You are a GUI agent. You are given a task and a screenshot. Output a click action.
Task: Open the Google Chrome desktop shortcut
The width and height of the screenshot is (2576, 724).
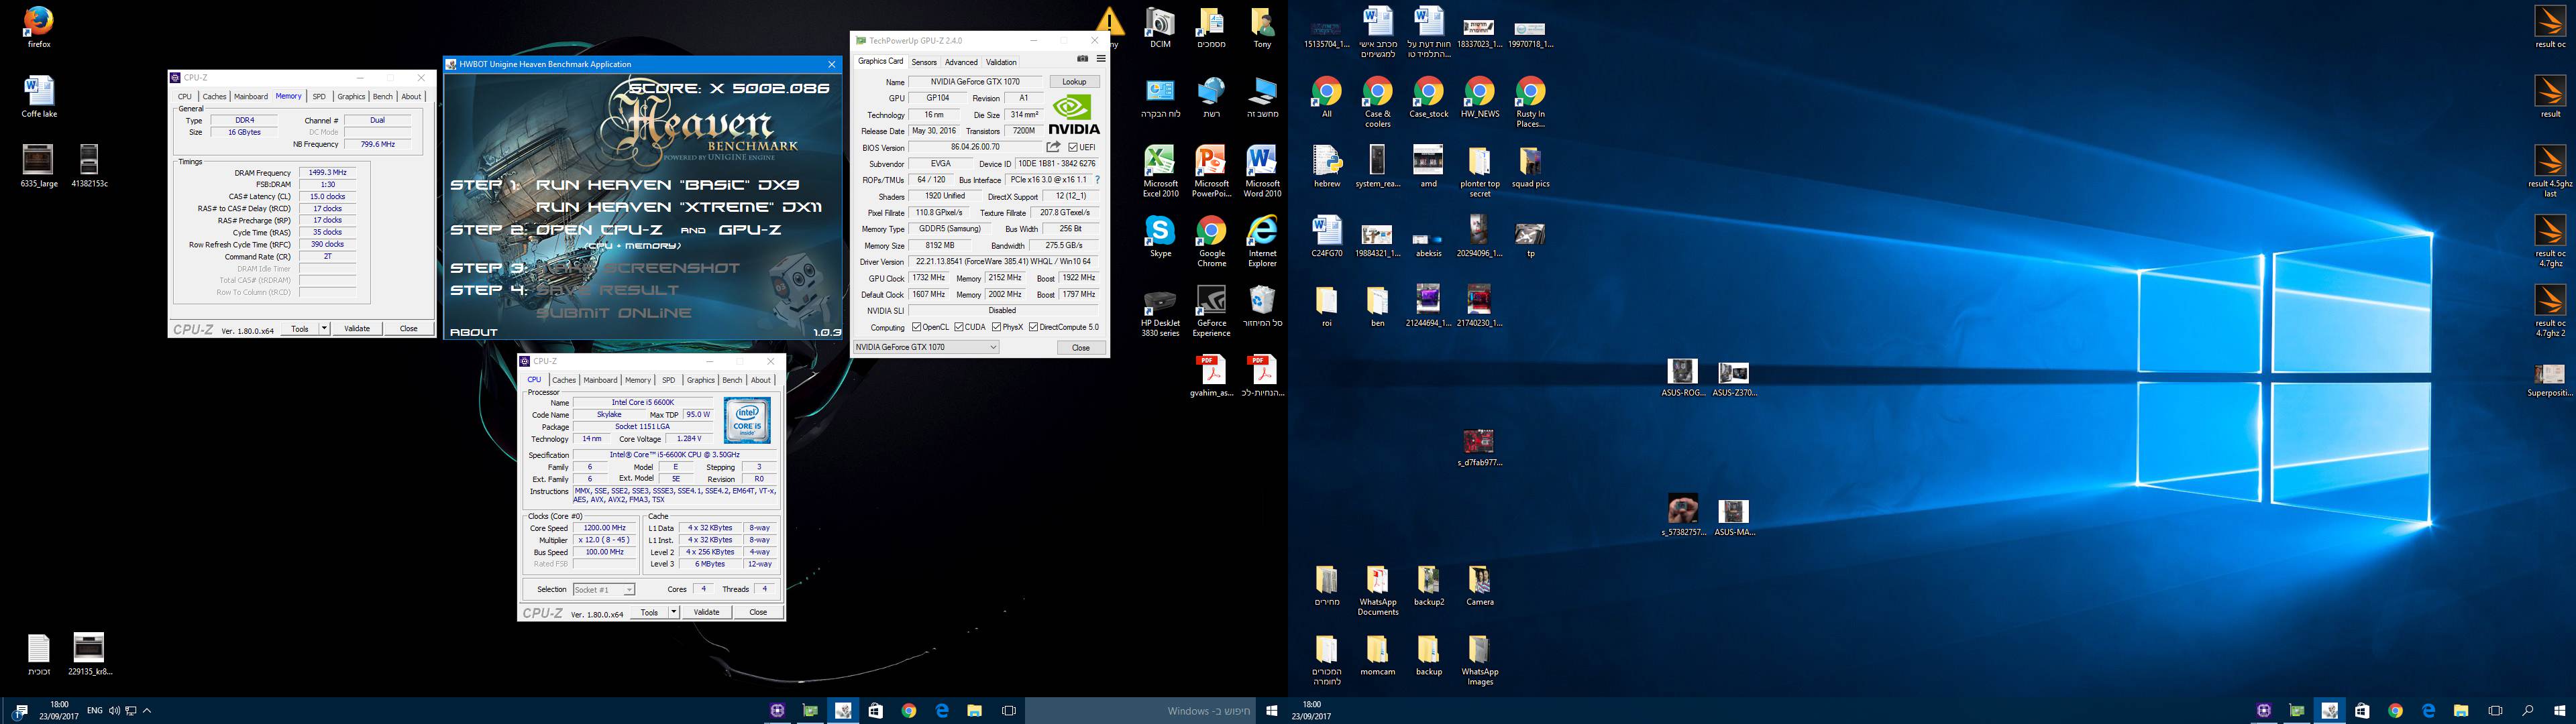pyautogui.click(x=1211, y=241)
